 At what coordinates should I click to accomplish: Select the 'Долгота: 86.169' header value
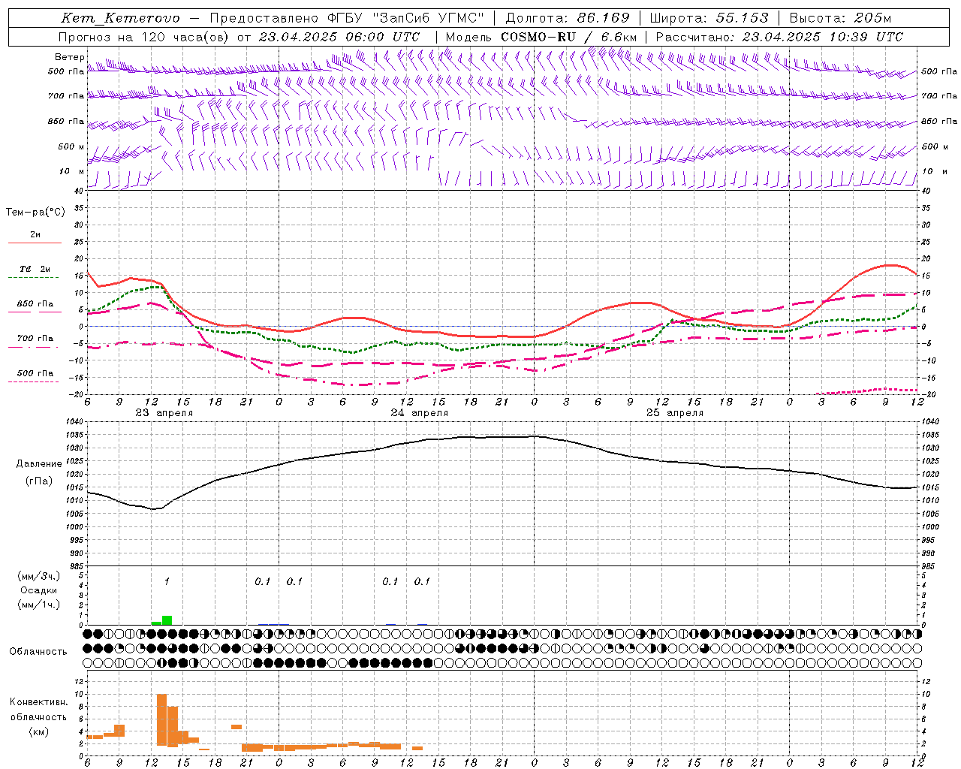pyautogui.click(x=568, y=18)
